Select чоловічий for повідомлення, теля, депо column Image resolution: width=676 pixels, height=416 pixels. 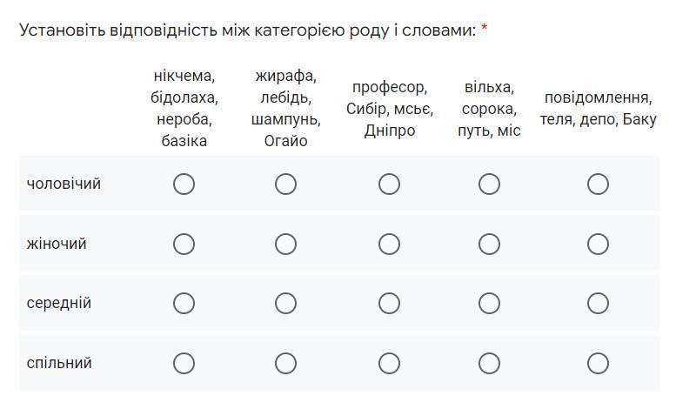(x=598, y=185)
